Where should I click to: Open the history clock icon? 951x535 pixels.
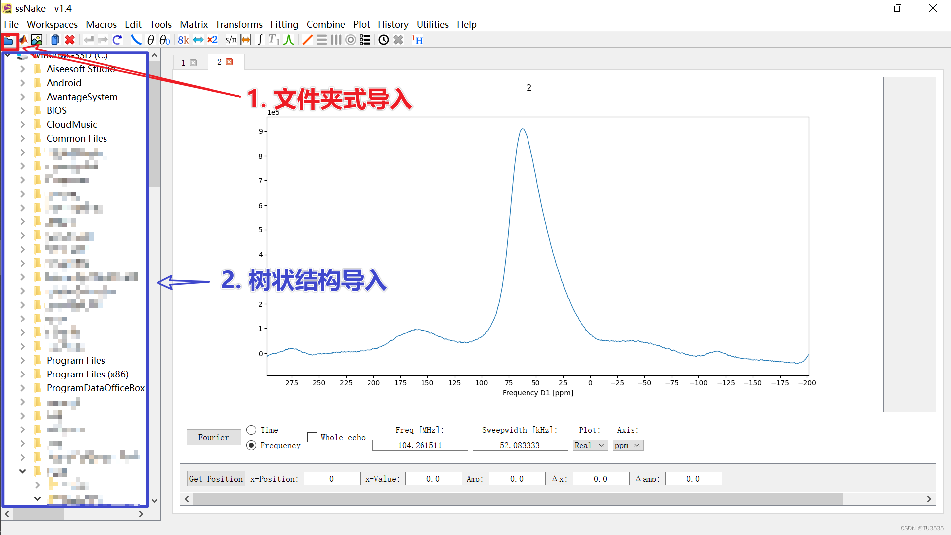click(384, 40)
